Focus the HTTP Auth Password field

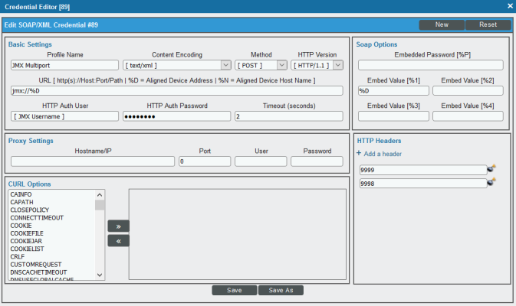tap(176, 116)
